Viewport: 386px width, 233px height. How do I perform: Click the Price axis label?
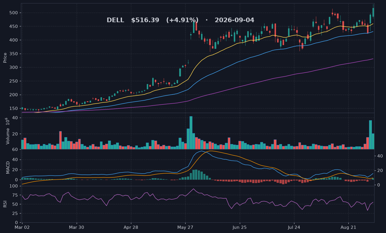tap(5, 58)
